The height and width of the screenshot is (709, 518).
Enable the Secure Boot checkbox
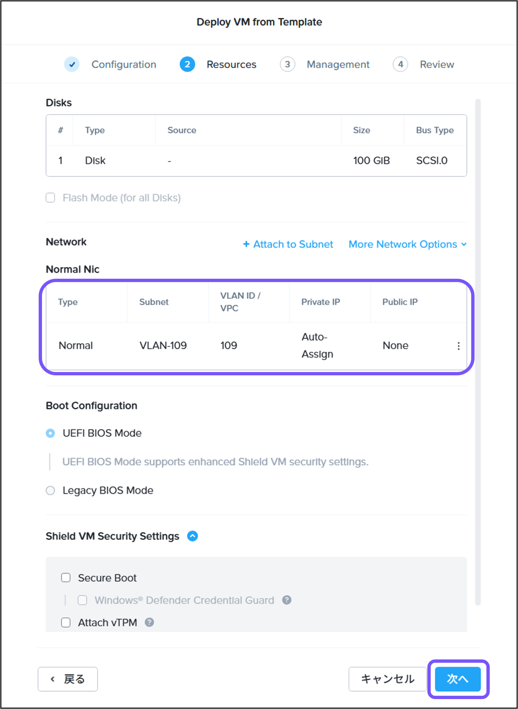66,577
